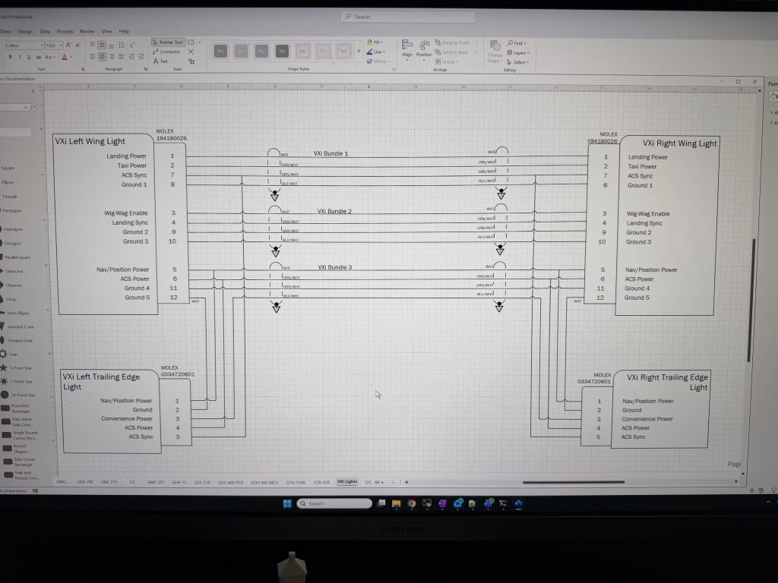This screenshot has height=583, width=778.
Task: Open the font name dropdown
Action: coord(23,46)
